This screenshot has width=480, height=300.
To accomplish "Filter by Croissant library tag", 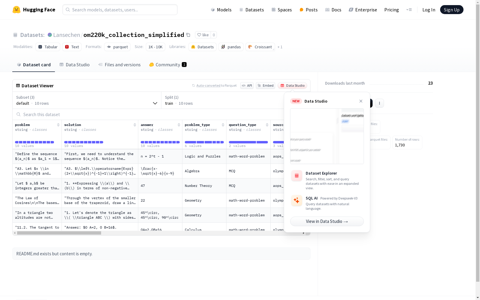I will click(260, 47).
